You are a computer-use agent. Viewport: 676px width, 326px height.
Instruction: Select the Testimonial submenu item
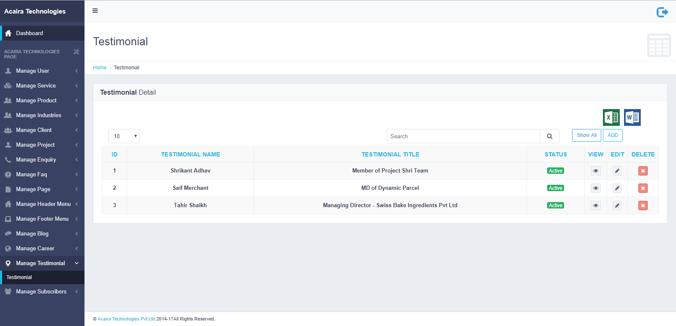19,277
